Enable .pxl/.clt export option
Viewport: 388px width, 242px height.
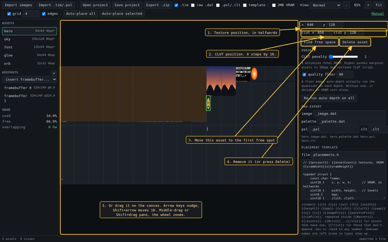coord(218,5)
